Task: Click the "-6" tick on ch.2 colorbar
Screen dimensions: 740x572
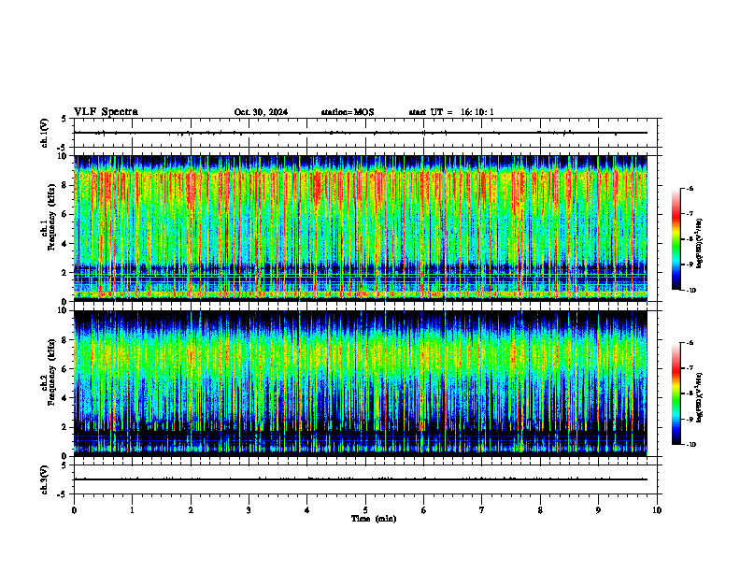Action: (x=690, y=343)
